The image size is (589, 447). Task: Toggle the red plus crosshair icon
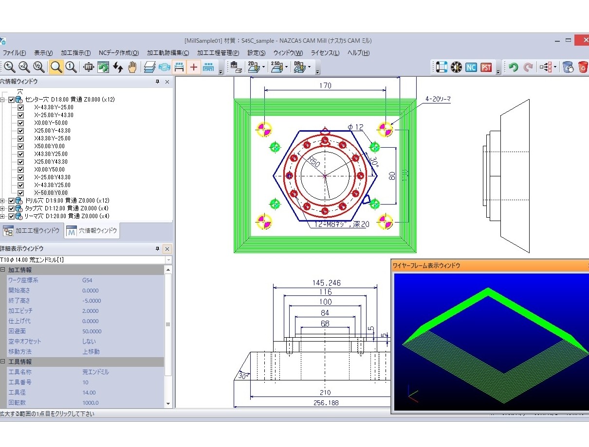coord(194,68)
